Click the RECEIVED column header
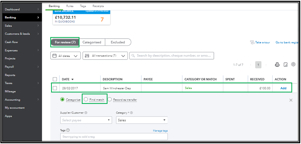Screen dimensions: 301x144 tap(257, 79)
